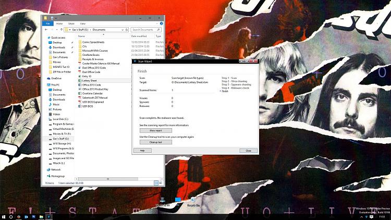Select Homegroup in navigation pane
This screenshot has height=220, width=391.
(58, 176)
